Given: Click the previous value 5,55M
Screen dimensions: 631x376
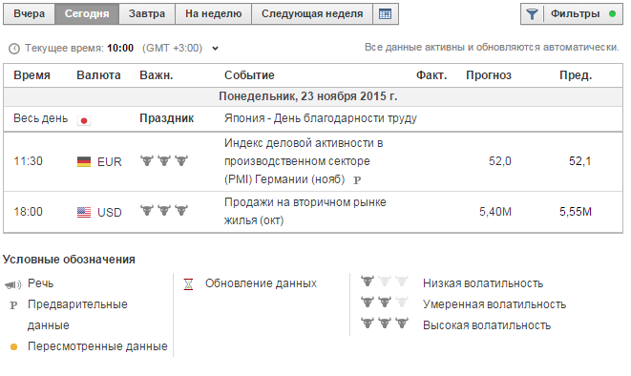Looking at the screenshot, I should pyautogui.click(x=576, y=212).
